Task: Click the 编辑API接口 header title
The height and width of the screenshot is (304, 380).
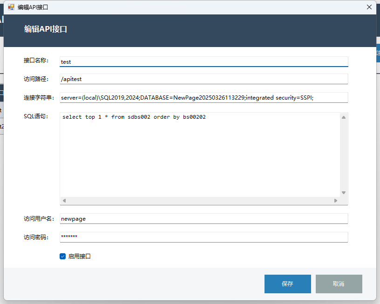Action: tap(46, 29)
